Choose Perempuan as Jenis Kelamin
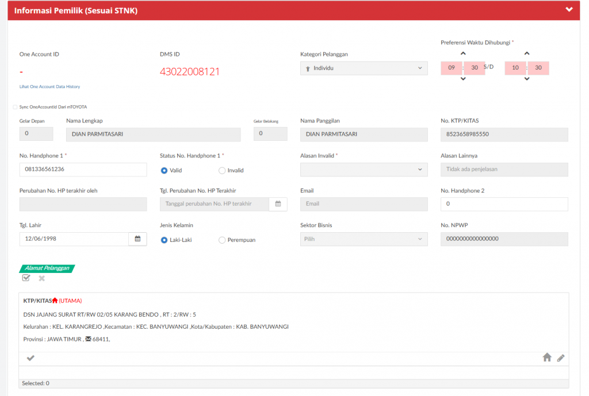 coord(222,240)
